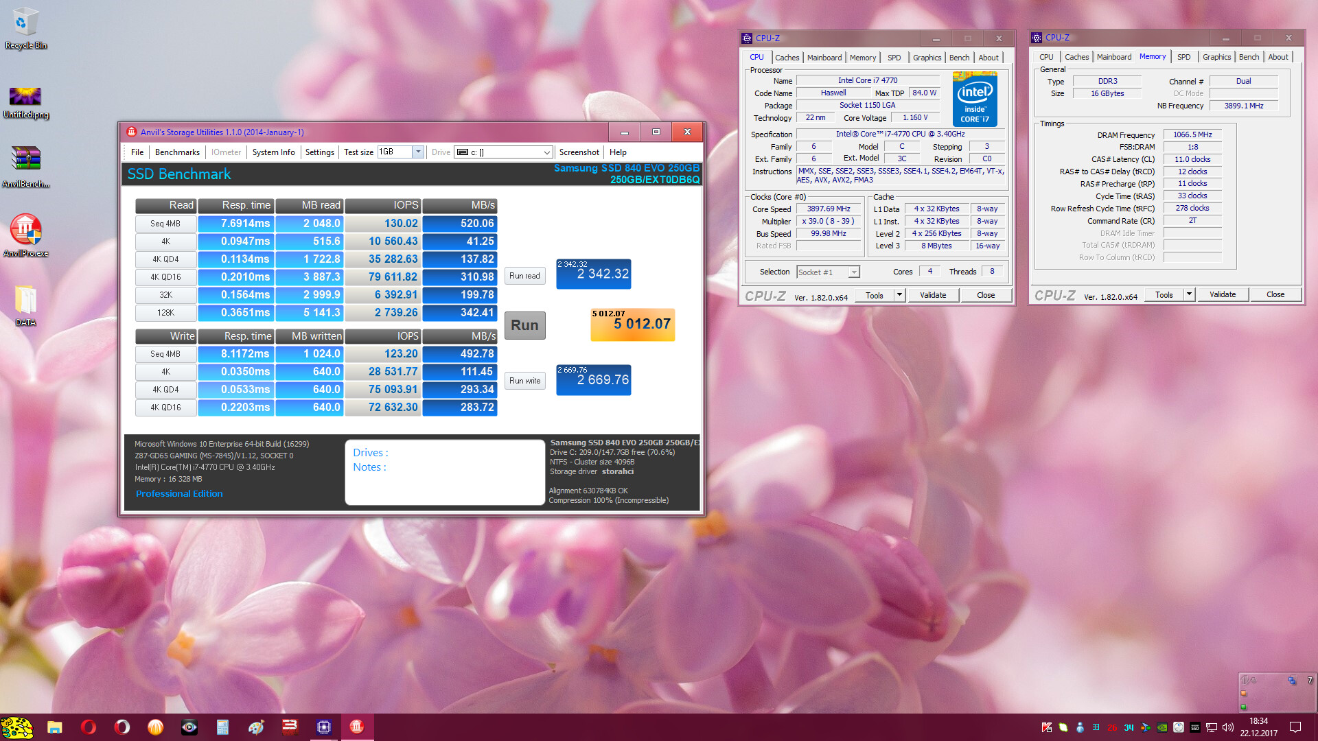
Task: Open the Action Center notifications icon
Action: 1295,727
